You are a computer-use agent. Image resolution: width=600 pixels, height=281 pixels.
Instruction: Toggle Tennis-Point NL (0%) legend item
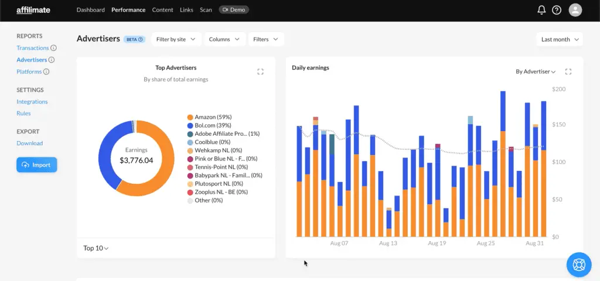[x=217, y=167]
